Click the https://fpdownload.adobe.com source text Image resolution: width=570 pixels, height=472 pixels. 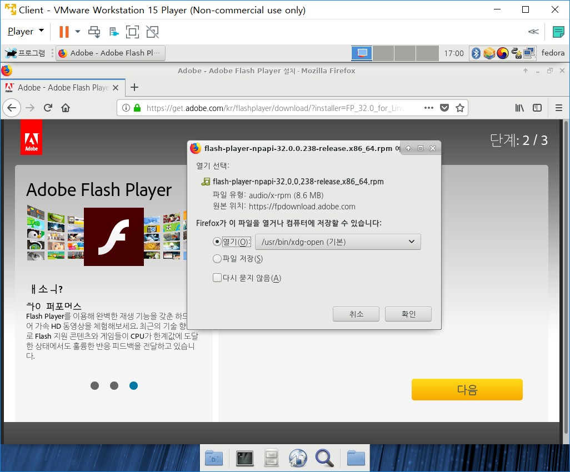click(x=302, y=207)
